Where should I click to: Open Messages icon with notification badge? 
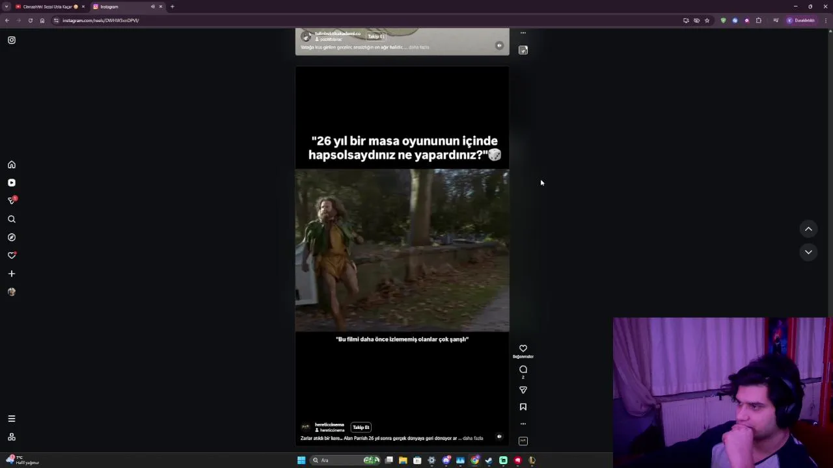pos(12,200)
